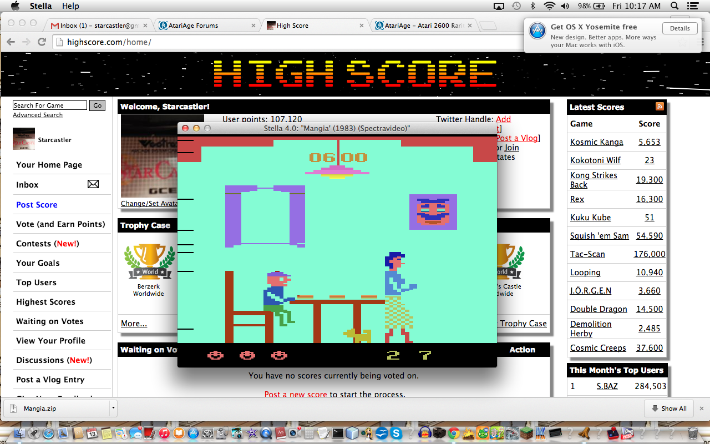The width and height of the screenshot is (710, 444).
Task: Click the Kosmic Kanga game link
Action: pos(596,142)
